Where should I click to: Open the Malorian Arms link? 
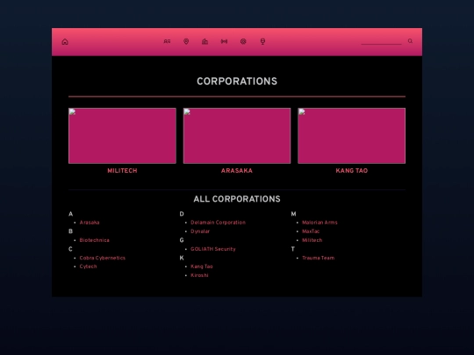click(320, 223)
